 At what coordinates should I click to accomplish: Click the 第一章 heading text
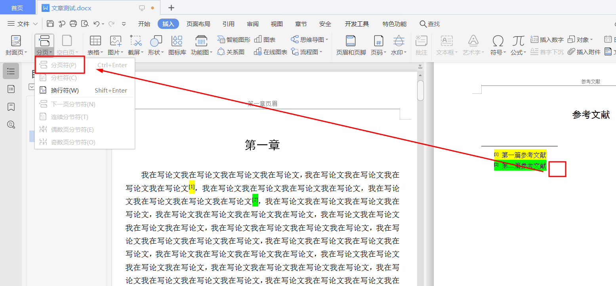tap(262, 145)
